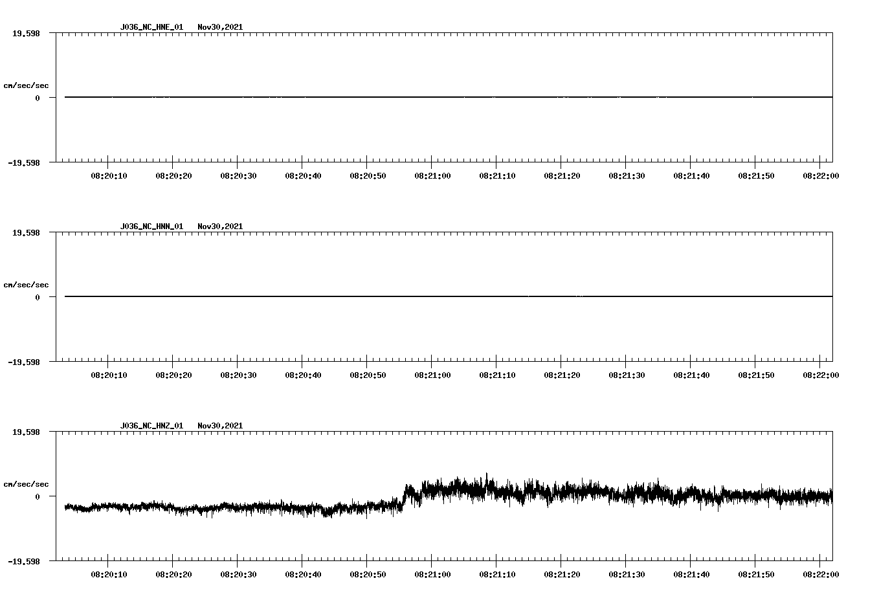Click the 0 axis label on HNN plot

38,297
